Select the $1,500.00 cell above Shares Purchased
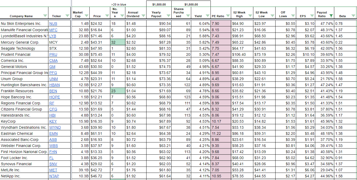The width and height of the screenshot is (357, 180). click(191, 4)
